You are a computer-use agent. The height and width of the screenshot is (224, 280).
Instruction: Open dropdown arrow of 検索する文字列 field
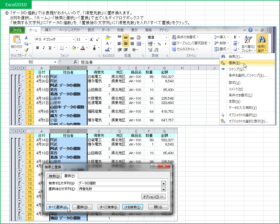click(x=163, y=183)
